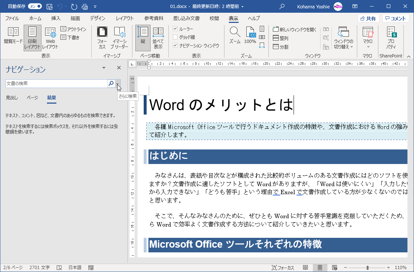414x272 pixels.
Task: Open the マクロ dropdown menu
Action: tap(368, 37)
